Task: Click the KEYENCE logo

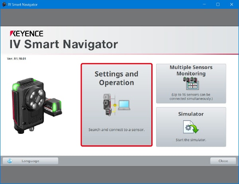Action: tap(26, 33)
